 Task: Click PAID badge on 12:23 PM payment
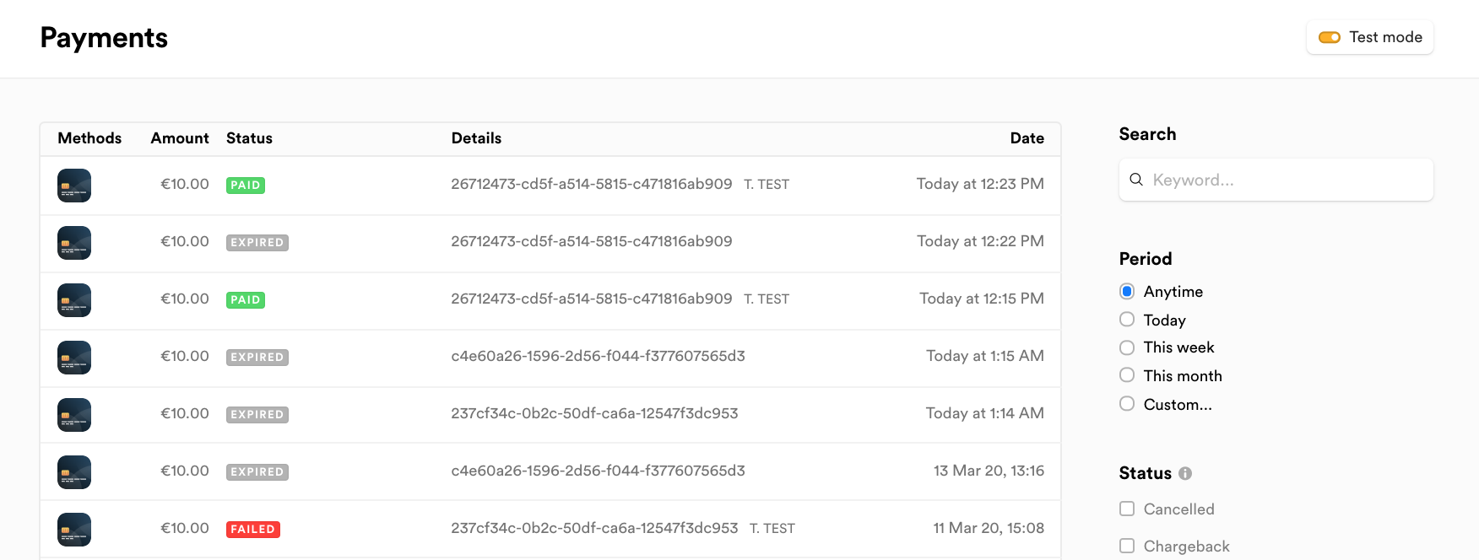246,186
